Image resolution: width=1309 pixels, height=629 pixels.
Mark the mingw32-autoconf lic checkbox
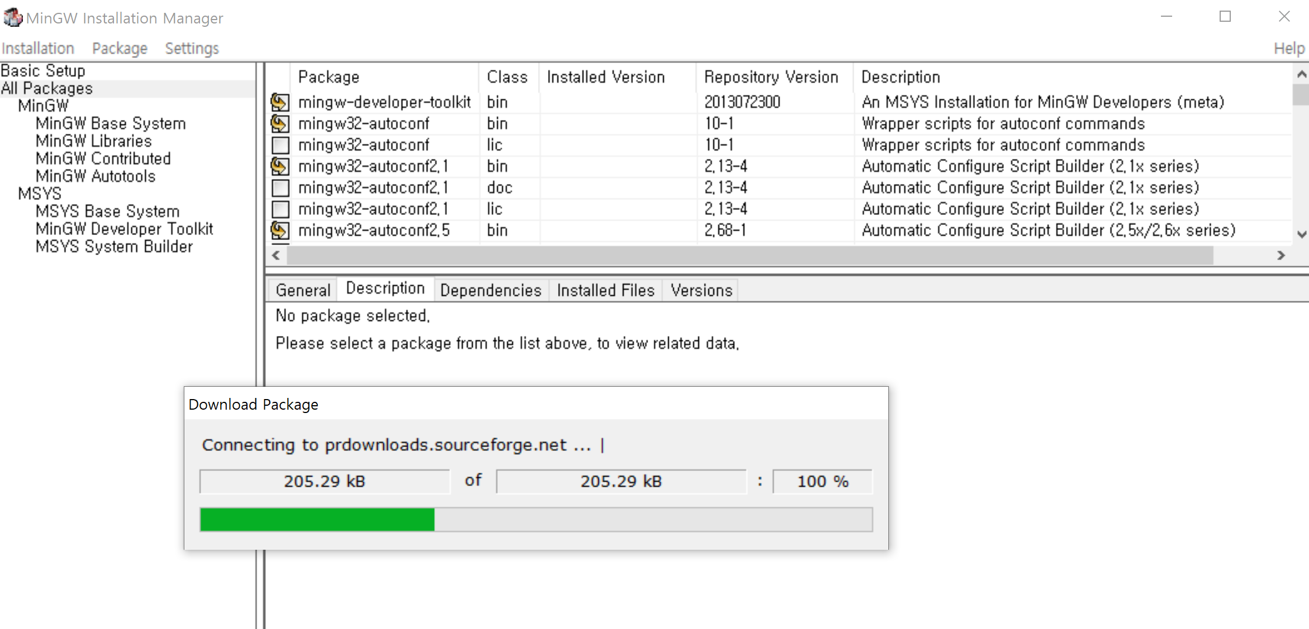tap(280, 145)
